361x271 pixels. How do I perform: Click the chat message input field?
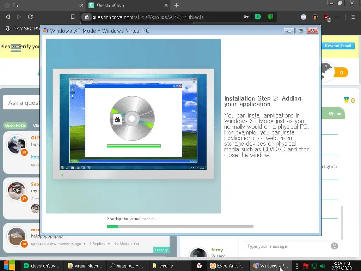tap(288, 246)
